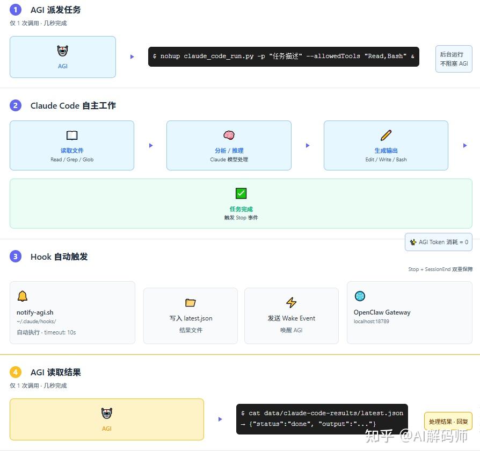480x456 pixels.
Task: Click the AGI 读取结果 heading
Action: pos(55,372)
